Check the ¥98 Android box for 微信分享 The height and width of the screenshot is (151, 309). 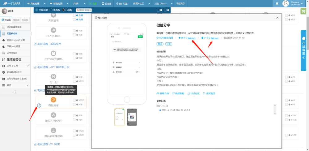click(74, 104)
